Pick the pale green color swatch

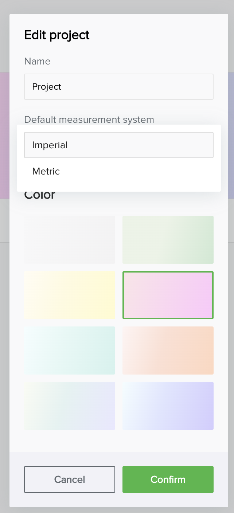[x=168, y=240]
